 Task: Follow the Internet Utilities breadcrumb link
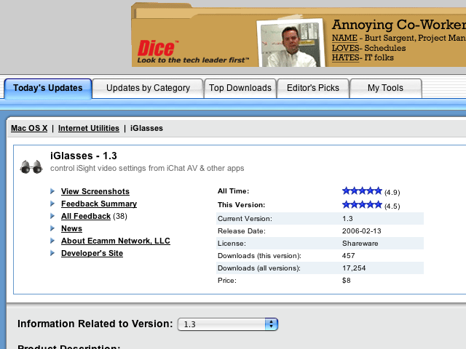coord(89,128)
